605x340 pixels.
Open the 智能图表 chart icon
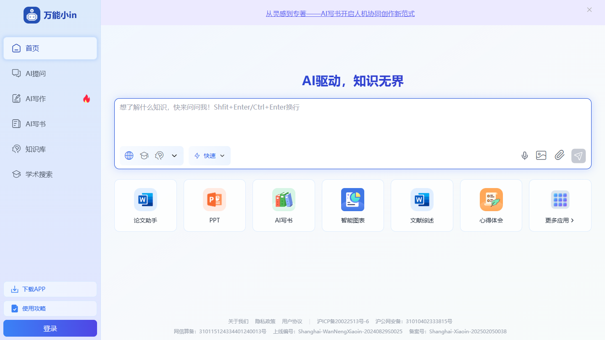pyautogui.click(x=352, y=199)
